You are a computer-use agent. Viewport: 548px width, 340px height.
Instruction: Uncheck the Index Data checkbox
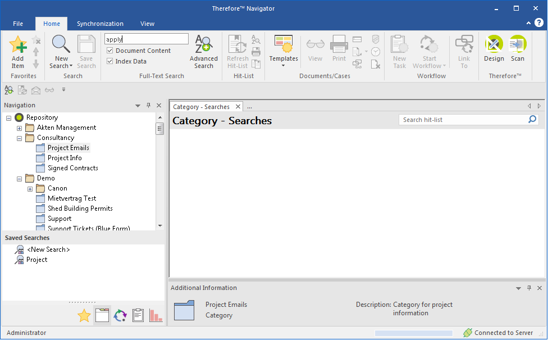point(109,61)
